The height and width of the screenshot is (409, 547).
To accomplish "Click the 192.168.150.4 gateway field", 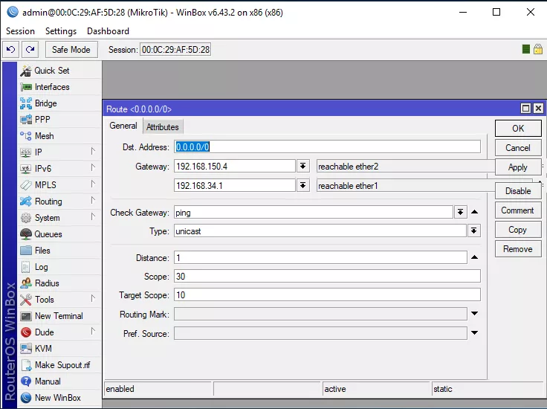I will pos(234,166).
